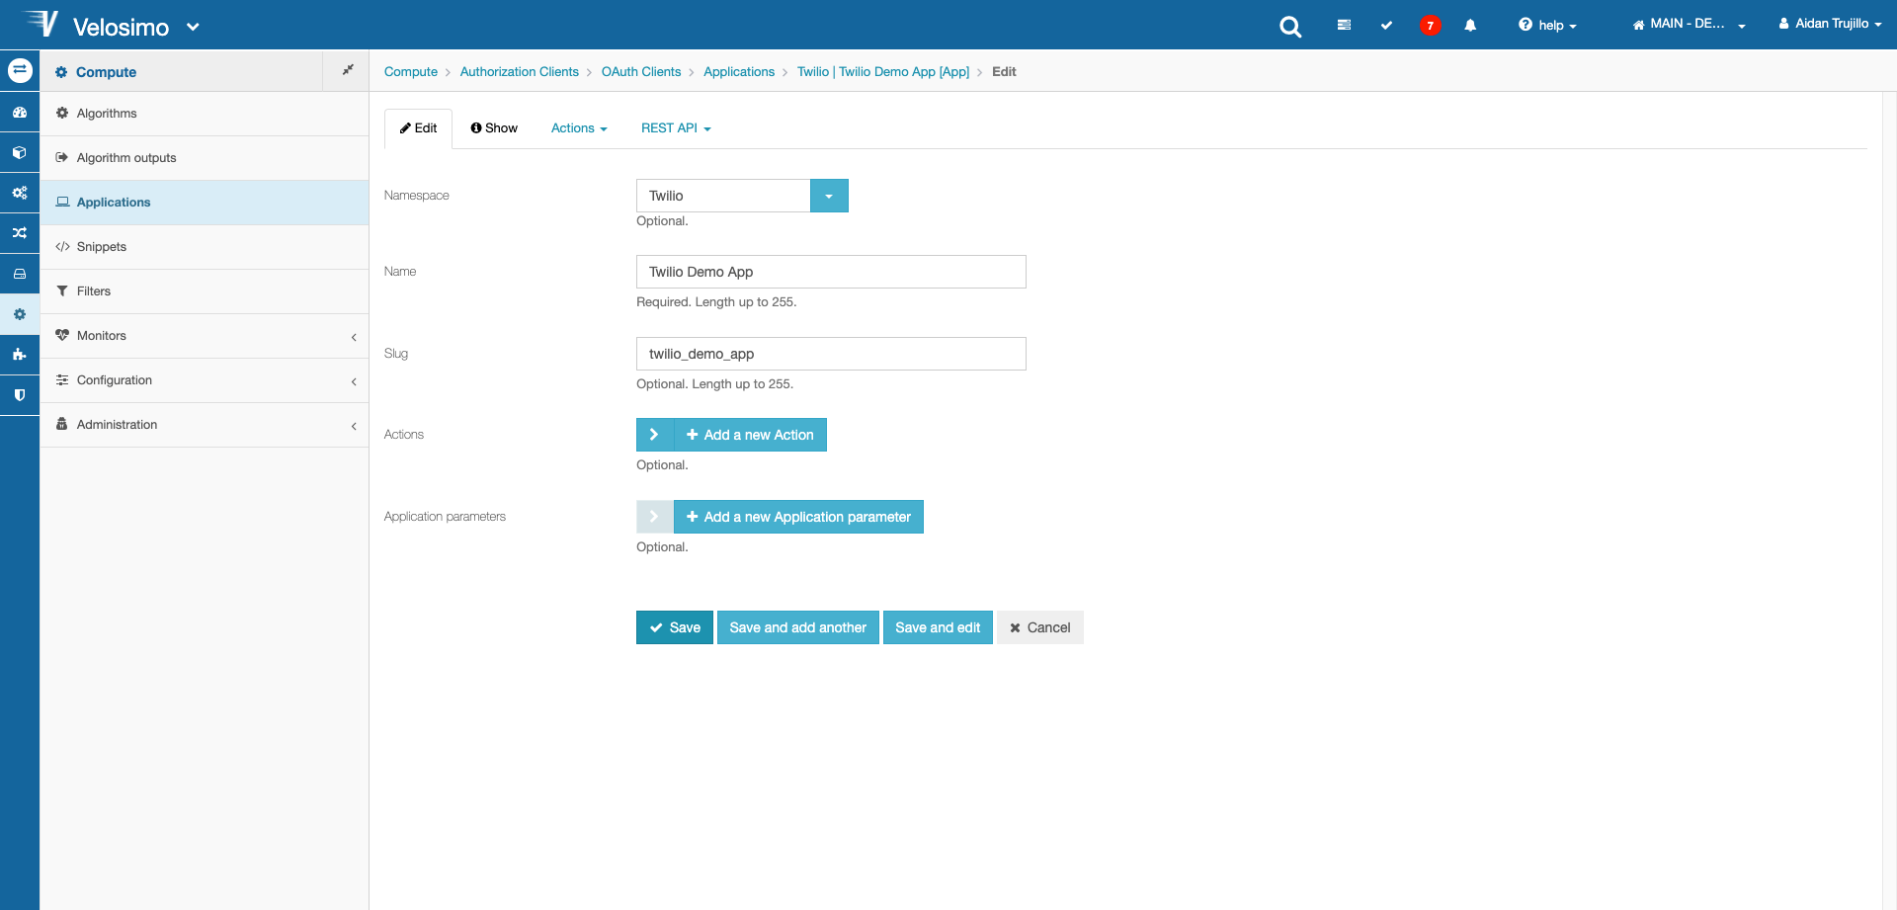Click the bell notifications icon

pyautogui.click(x=1470, y=25)
